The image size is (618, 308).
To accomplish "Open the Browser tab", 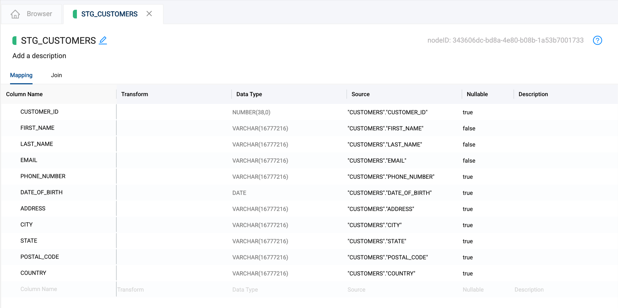I will point(39,14).
